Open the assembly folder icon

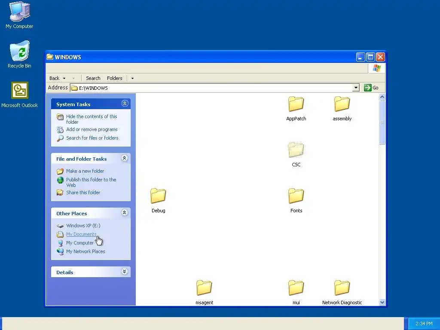(x=342, y=104)
